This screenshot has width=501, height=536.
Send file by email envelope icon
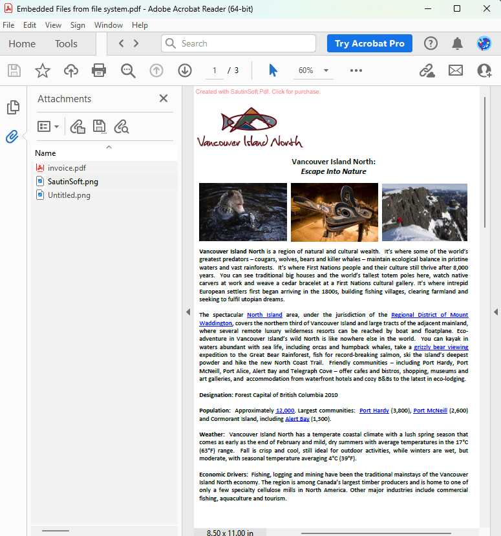(456, 70)
